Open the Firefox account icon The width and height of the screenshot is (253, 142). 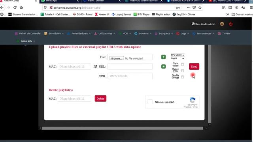coord(237,7)
